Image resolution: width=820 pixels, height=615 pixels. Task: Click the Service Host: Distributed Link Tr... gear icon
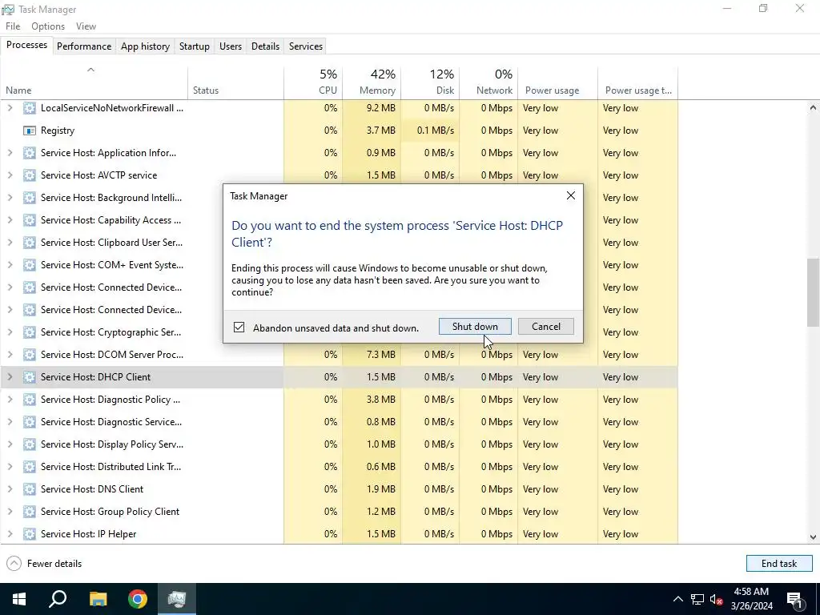tap(30, 467)
